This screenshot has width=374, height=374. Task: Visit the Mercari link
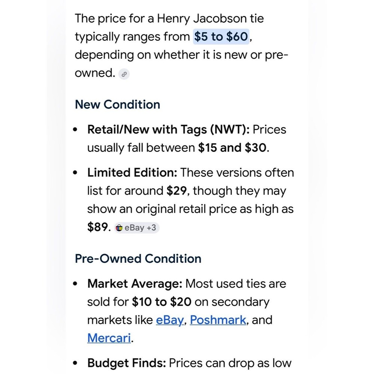[x=109, y=338]
